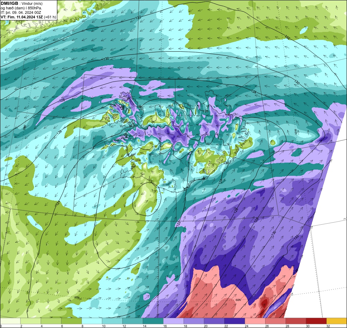Image resolution: width=347 pixels, height=328 pixels.
Task: Click the legend scale label '2'
Action: click(21, 326)
